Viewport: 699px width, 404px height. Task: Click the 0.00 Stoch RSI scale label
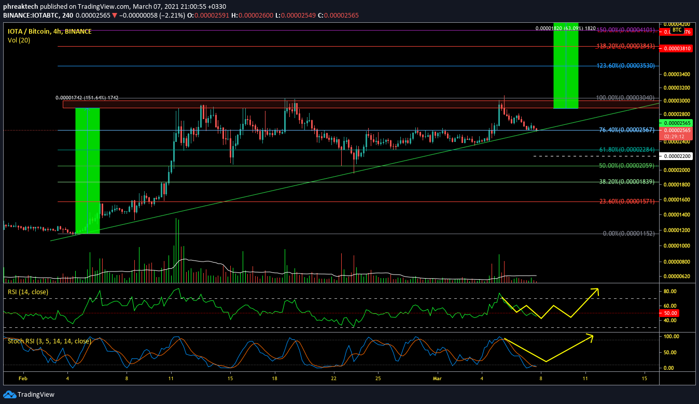tap(669, 368)
